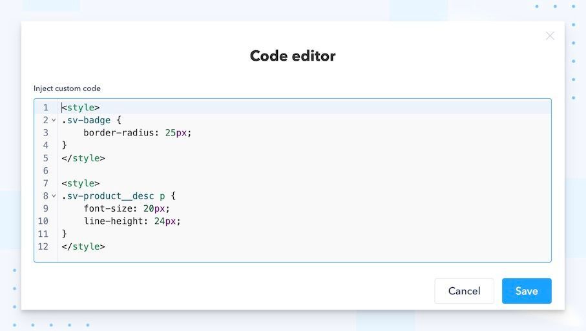Collapse the .sv-product__desc fold arrow
Screen dimensions: 586x331
point(54,196)
